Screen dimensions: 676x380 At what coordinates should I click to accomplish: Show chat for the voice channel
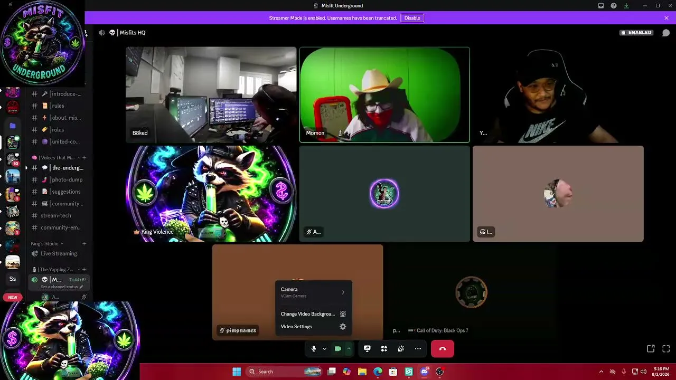pyautogui.click(x=666, y=33)
